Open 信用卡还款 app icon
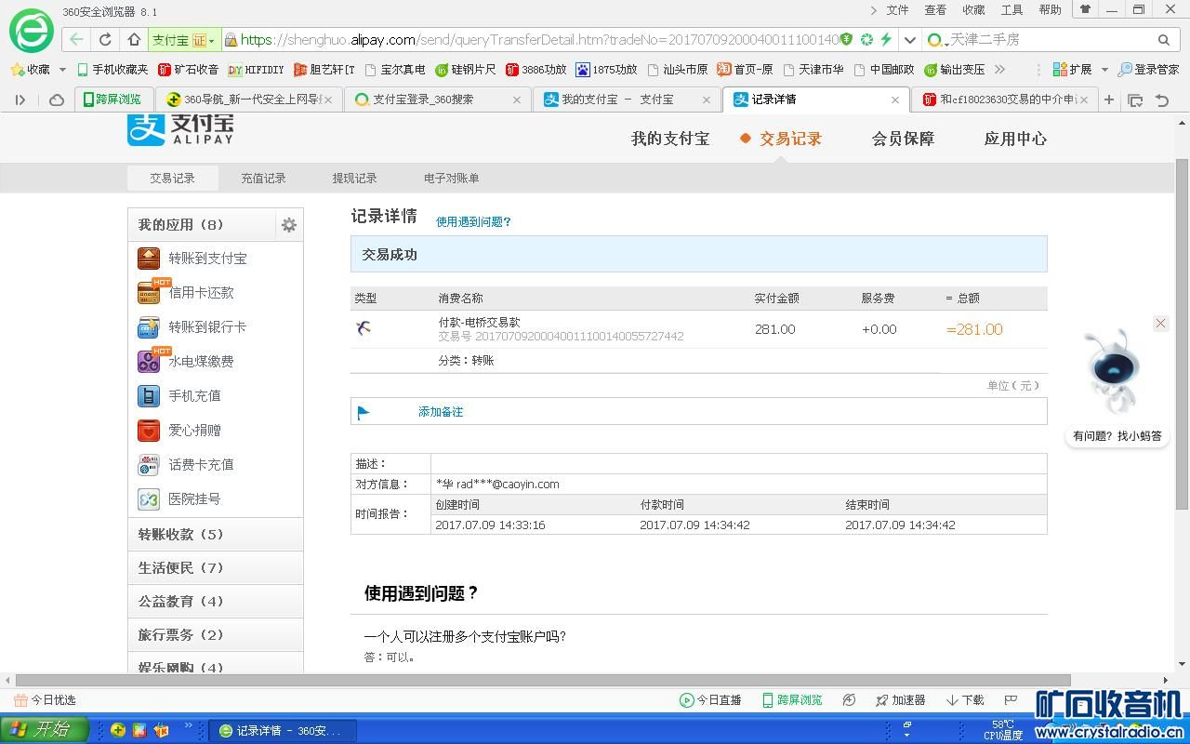1190x744 pixels. (149, 292)
